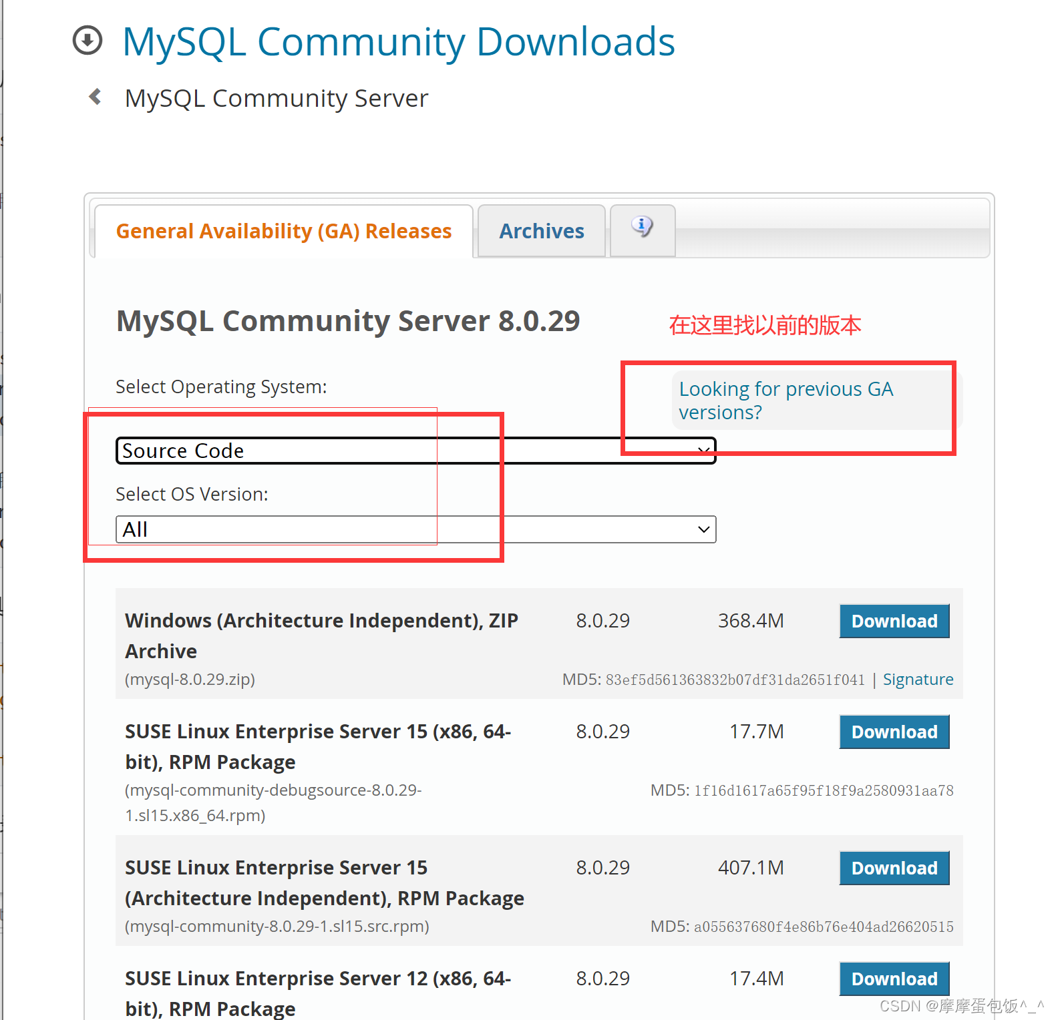
Task: Click filename mysql-community-debugsource-8.0.29-1.sl15.x86_64.rpm
Action: tap(273, 803)
